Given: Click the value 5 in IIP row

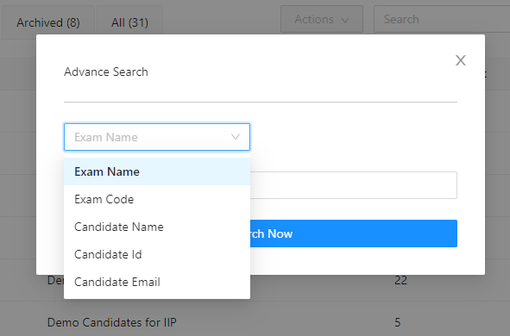Looking at the screenshot, I should [398, 322].
